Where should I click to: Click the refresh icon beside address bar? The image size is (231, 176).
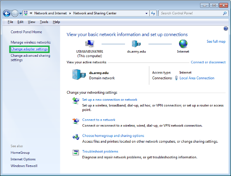(x=153, y=14)
